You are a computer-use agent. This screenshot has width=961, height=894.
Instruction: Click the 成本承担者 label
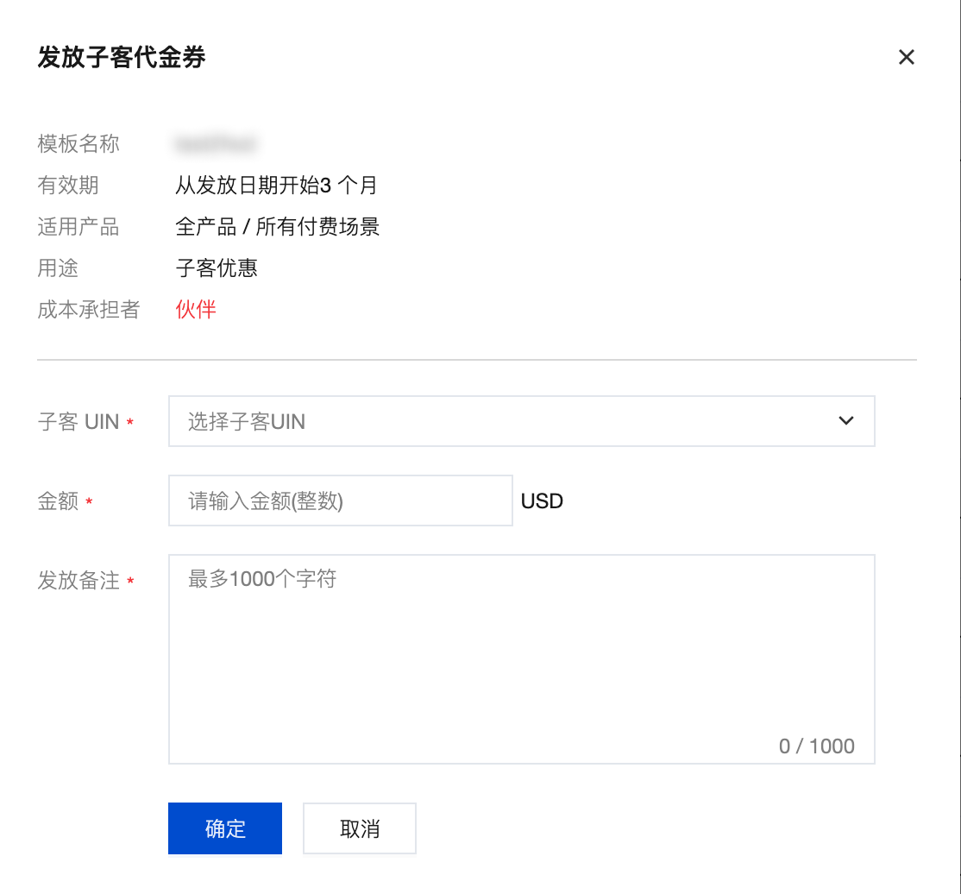click(89, 310)
